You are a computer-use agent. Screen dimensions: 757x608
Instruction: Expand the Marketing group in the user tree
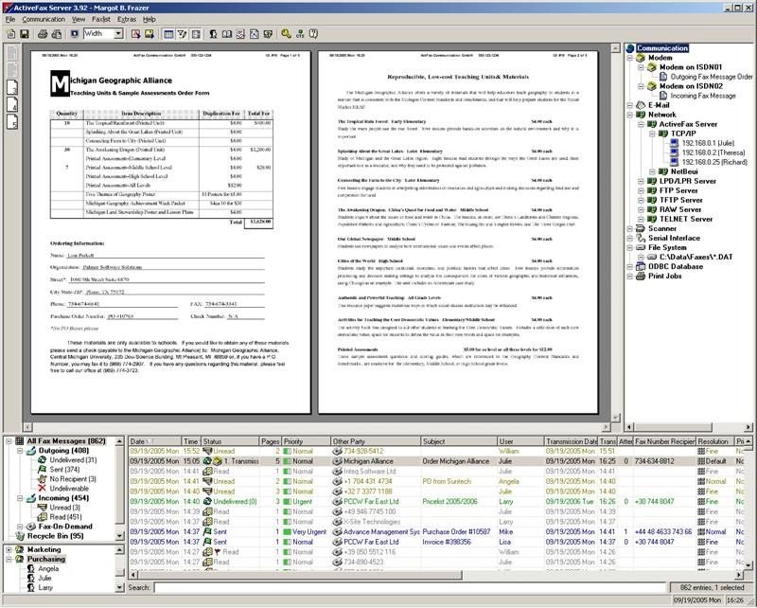[x=9, y=549]
